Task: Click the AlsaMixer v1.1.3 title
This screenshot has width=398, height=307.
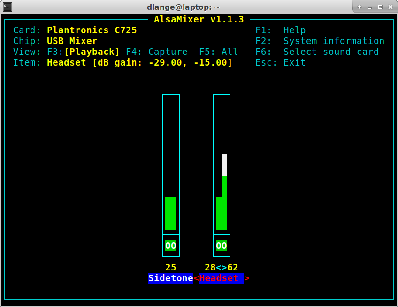Action: pyautogui.click(x=199, y=20)
